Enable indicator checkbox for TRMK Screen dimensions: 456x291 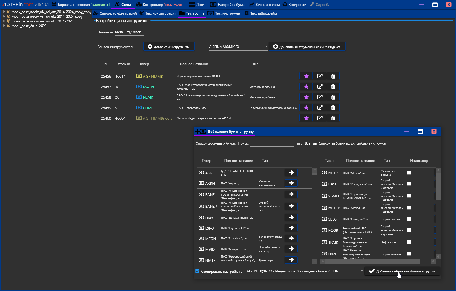click(409, 242)
